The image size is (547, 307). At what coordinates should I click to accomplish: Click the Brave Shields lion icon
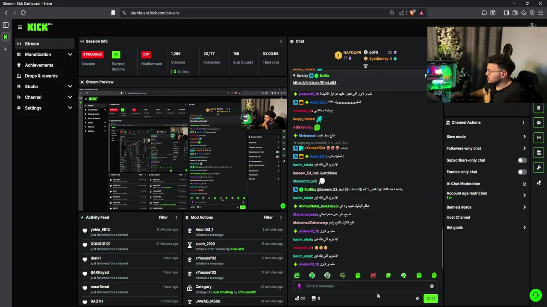(x=412, y=13)
